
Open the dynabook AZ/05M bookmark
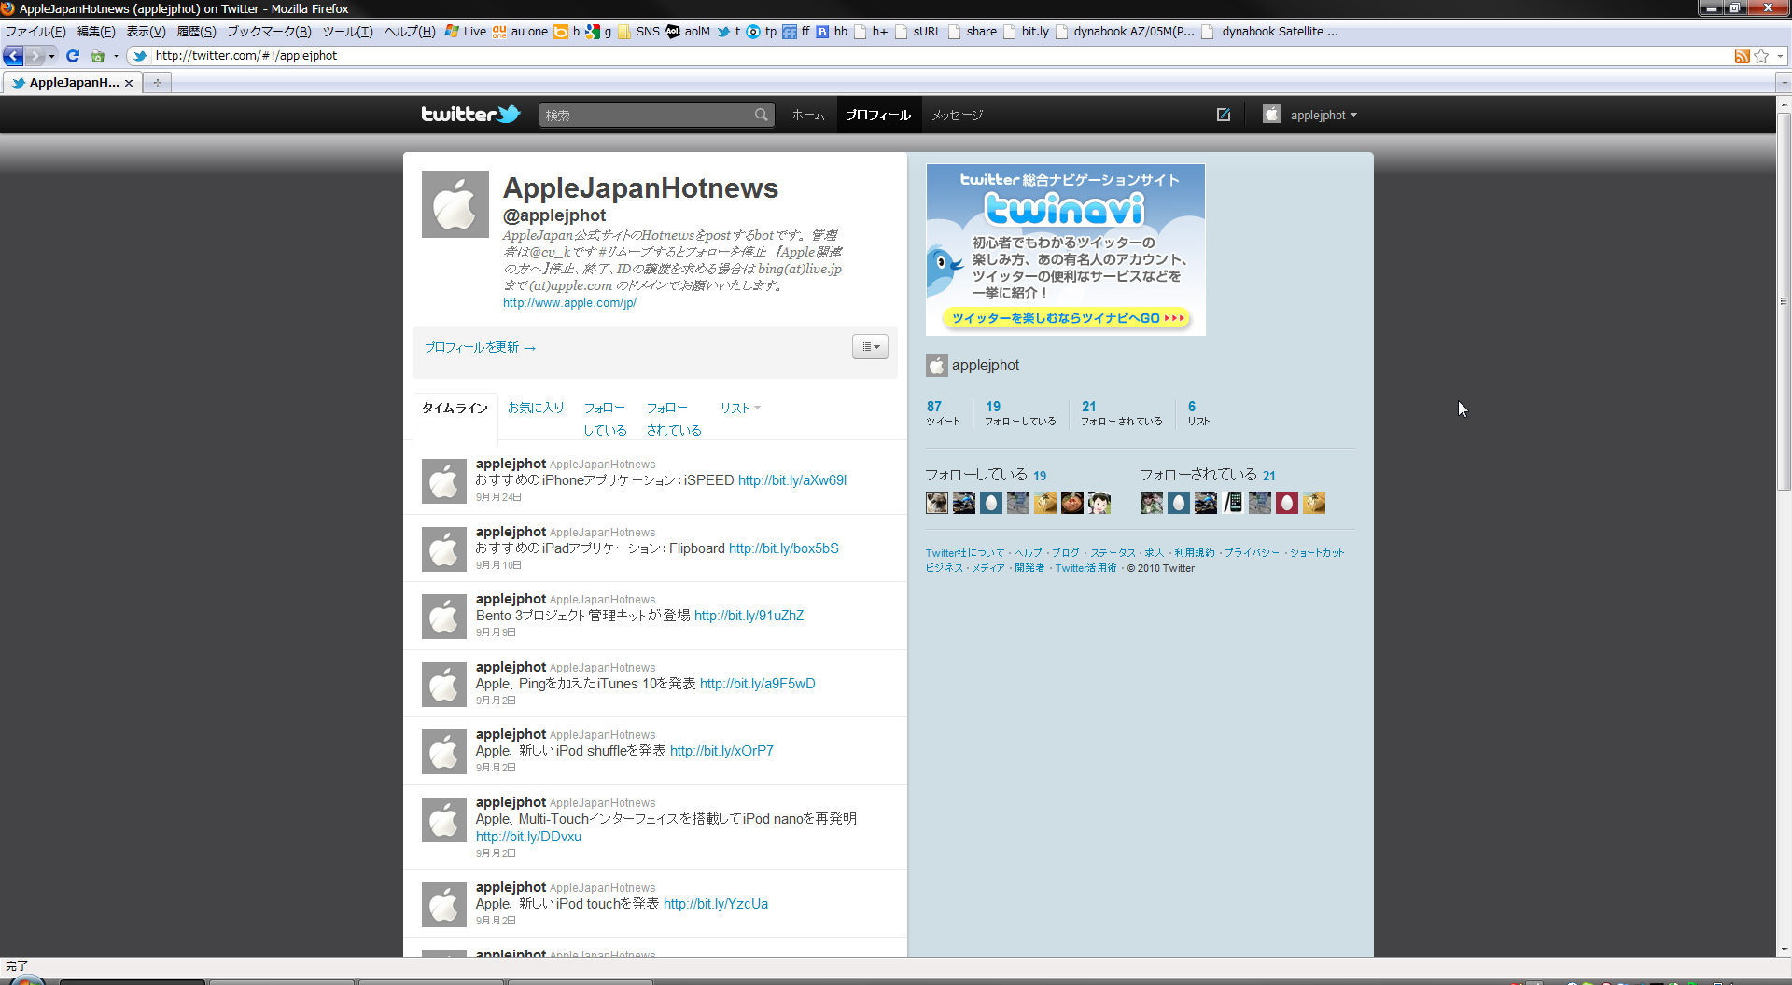1125,31
